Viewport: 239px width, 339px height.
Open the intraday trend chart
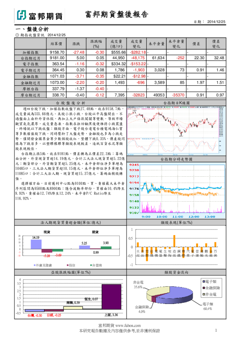coord(176,191)
